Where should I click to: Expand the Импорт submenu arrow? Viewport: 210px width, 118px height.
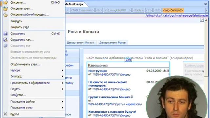tap(62, 70)
